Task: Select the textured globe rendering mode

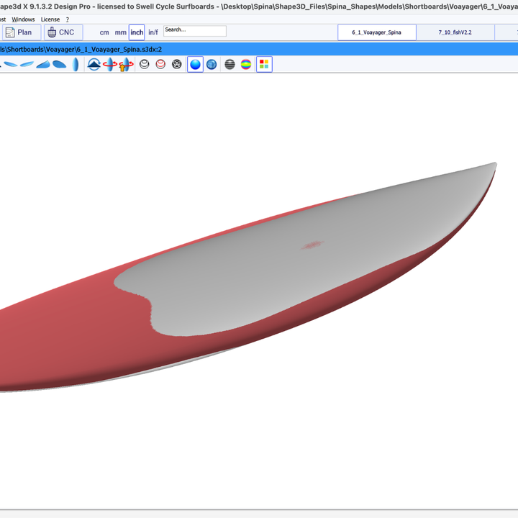Action: point(212,64)
